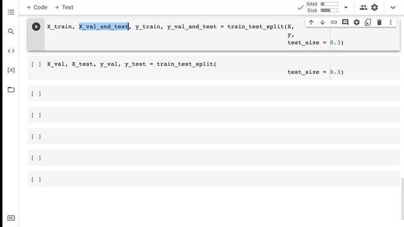The image size is (404, 227).
Task: Click the Disk usage bar
Action: [x=330, y=10]
